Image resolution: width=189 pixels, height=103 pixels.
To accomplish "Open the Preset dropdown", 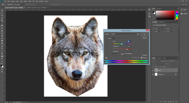I will (x=123, y=34).
